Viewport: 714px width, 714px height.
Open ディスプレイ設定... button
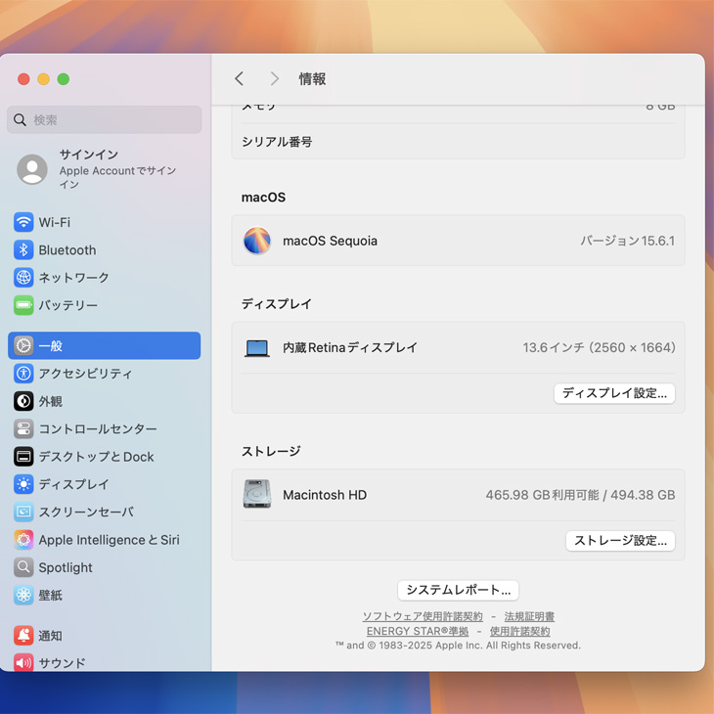[614, 393]
